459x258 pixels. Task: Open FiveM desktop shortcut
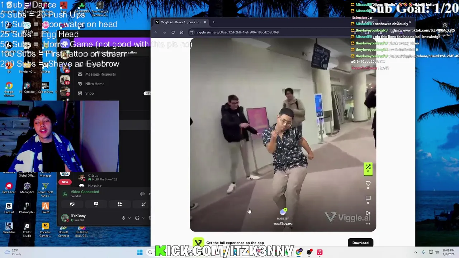coord(45,208)
